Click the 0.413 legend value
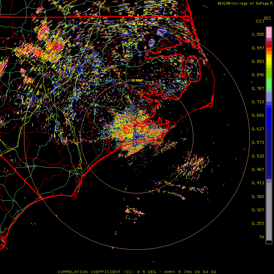This screenshot has height=274, width=274. click(258, 183)
